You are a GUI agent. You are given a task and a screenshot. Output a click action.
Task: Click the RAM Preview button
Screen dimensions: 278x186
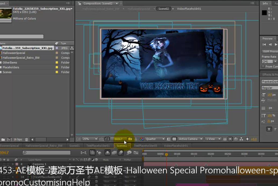pos(270,51)
